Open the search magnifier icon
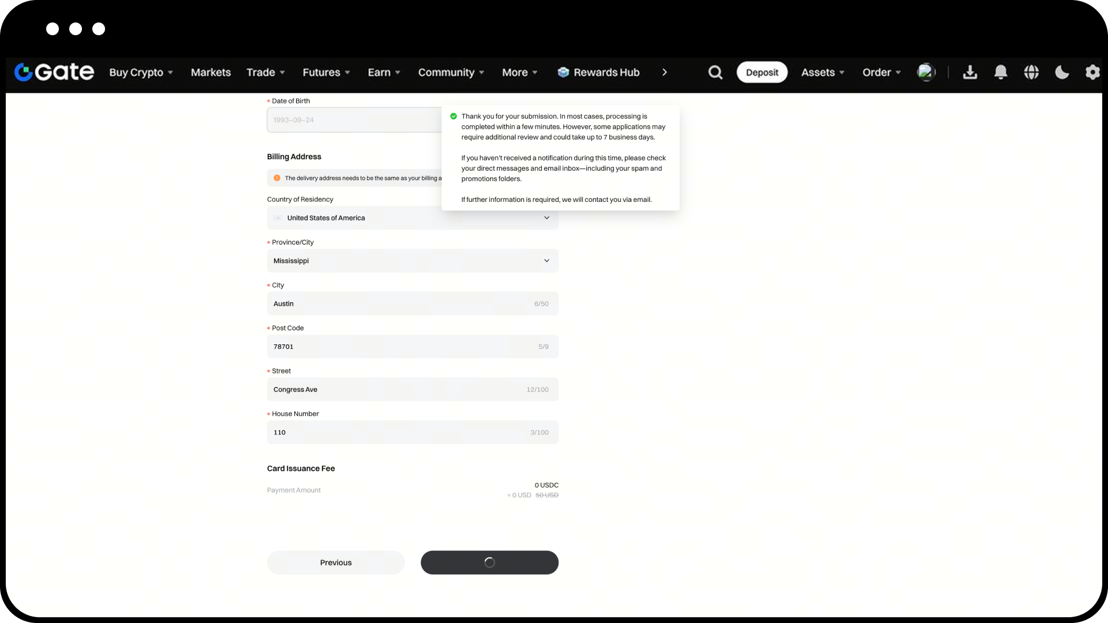Viewport: 1108px width, 623px height. point(715,72)
